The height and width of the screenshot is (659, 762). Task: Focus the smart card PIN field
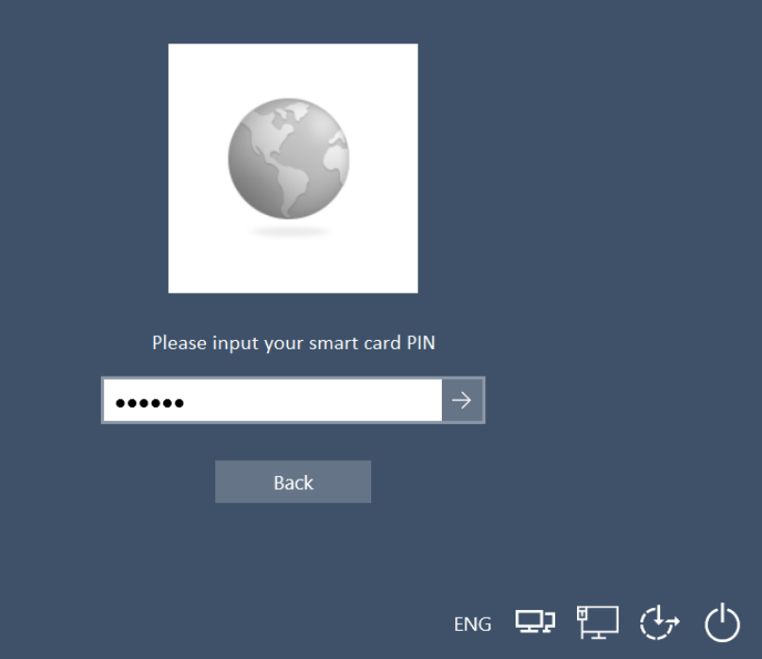click(x=273, y=400)
